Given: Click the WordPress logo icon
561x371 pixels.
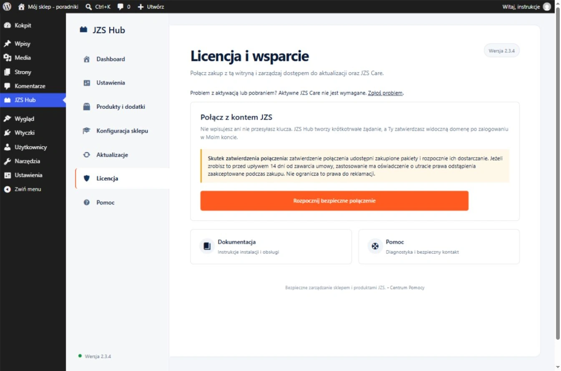Looking at the screenshot, I should pos(7,7).
